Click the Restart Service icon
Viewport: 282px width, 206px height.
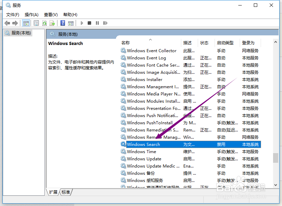[105, 23]
